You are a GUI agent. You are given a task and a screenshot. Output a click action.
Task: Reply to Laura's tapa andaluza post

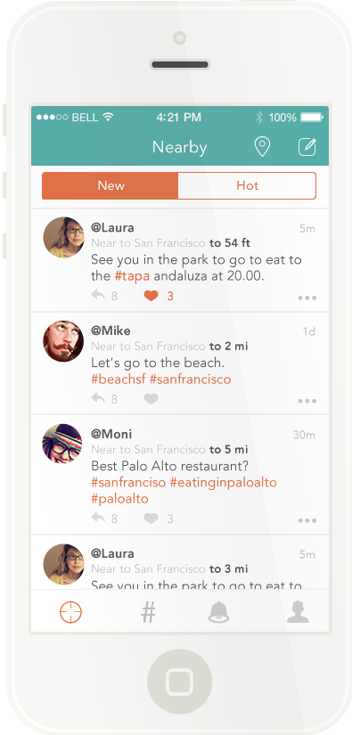point(98,295)
